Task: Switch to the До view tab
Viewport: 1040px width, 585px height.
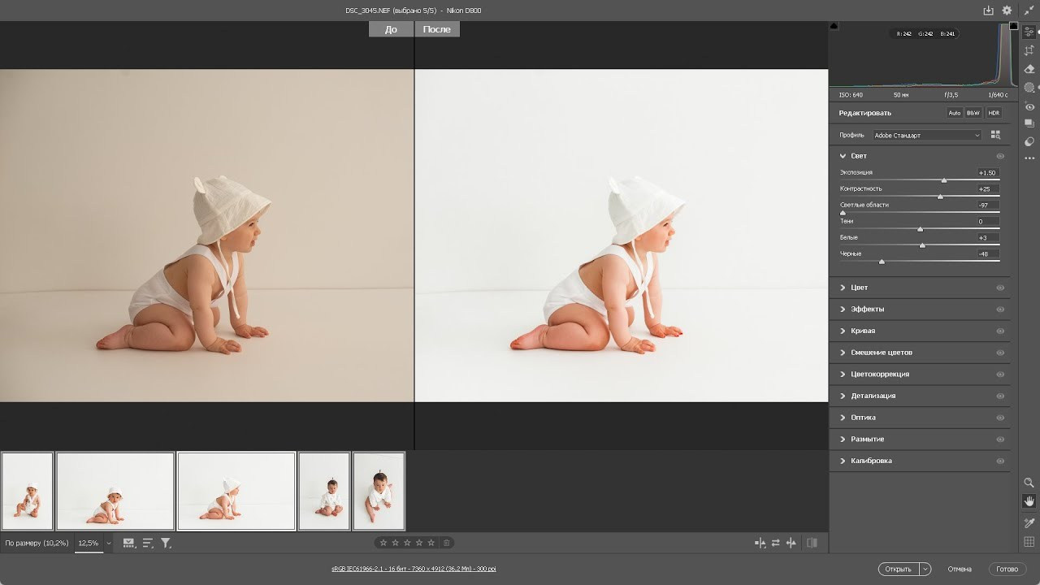Action: [x=389, y=28]
